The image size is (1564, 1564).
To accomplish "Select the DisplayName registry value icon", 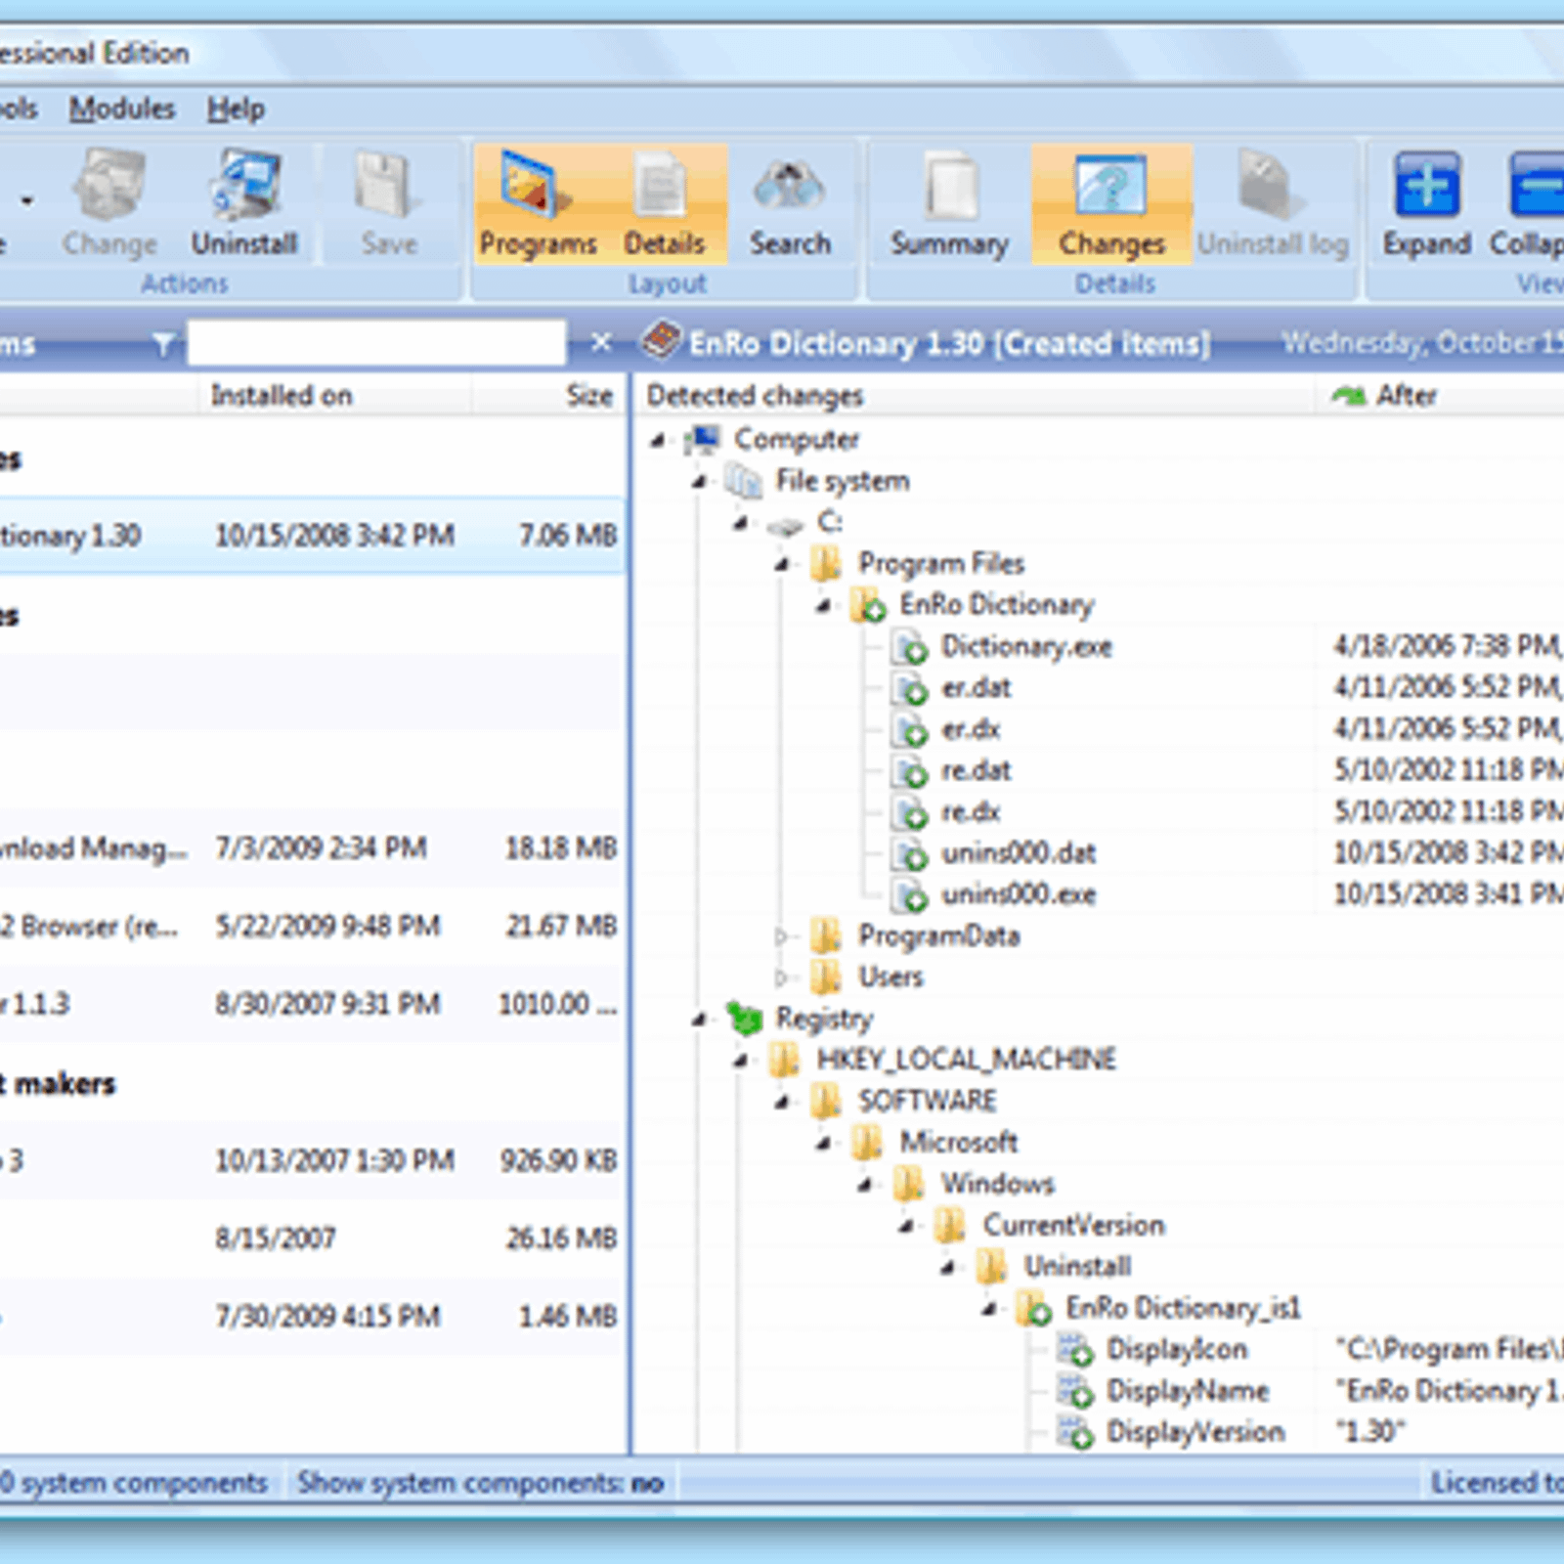I will coord(1075,1391).
